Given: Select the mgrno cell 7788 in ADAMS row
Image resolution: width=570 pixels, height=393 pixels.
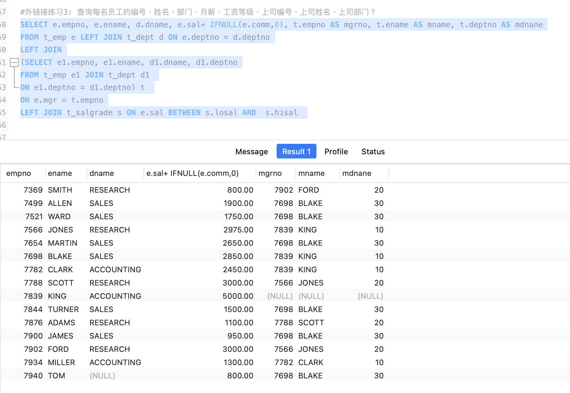Looking at the screenshot, I should (284, 323).
